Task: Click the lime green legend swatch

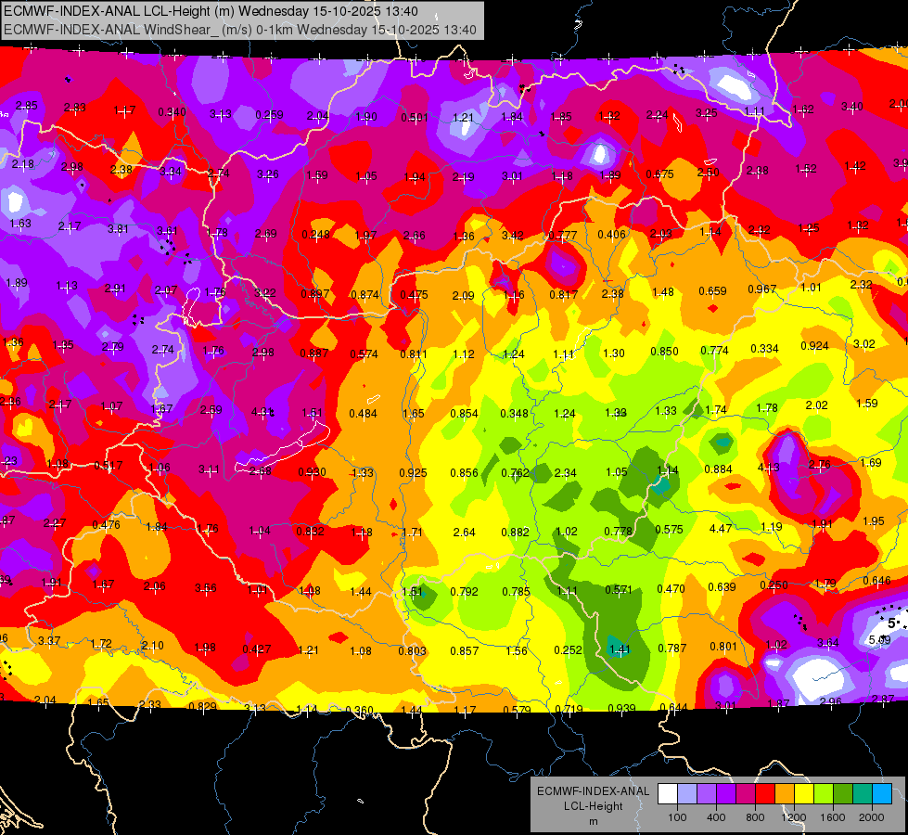Action: (823, 794)
